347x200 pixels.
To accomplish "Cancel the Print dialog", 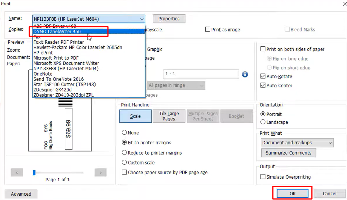I will tap(329, 194).
